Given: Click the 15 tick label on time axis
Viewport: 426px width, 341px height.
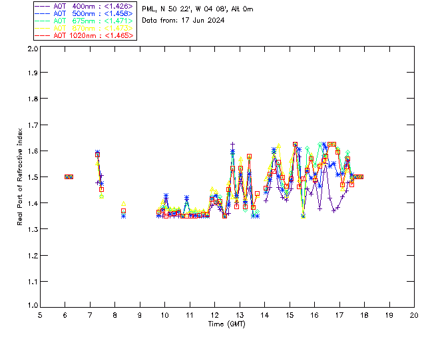Looking at the screenshot, I should [x=290, y=315].
